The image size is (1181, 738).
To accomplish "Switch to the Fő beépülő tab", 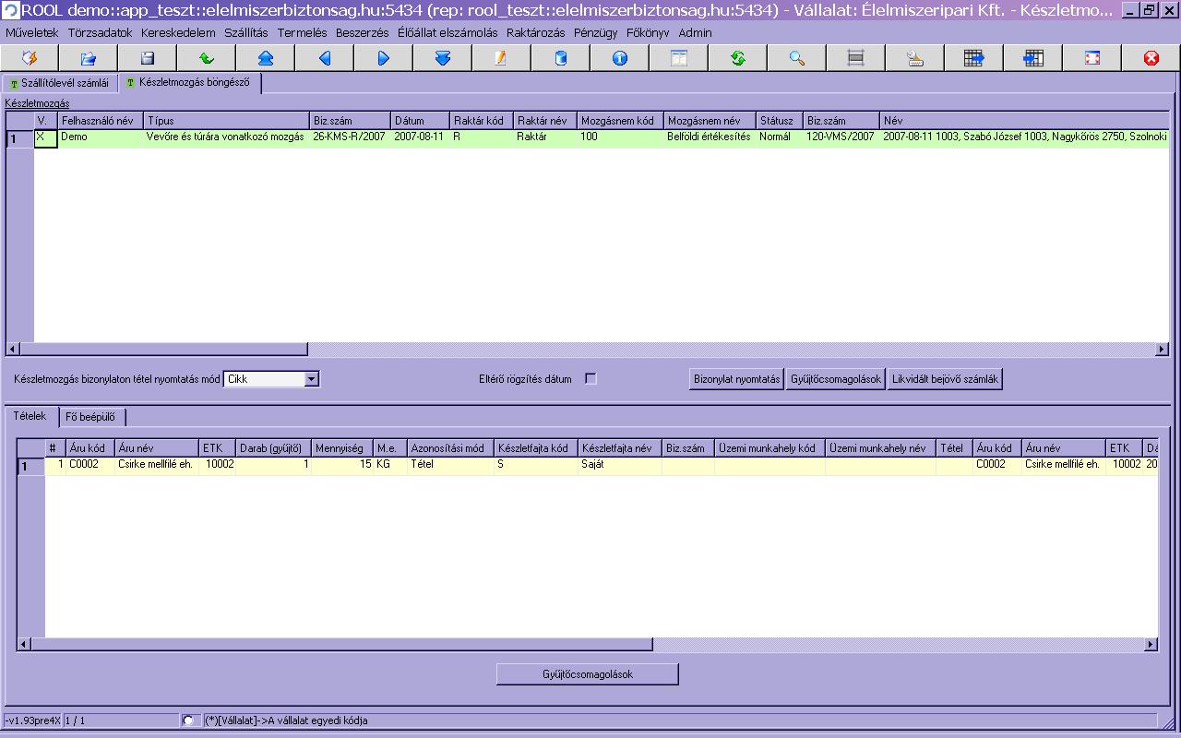I will [x=90, y=417].
